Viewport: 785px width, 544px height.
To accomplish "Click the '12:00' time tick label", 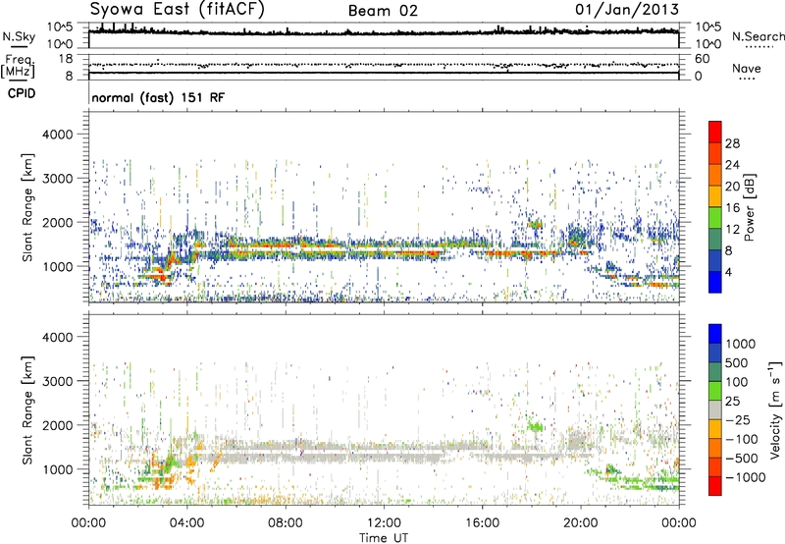I will 384,523.
